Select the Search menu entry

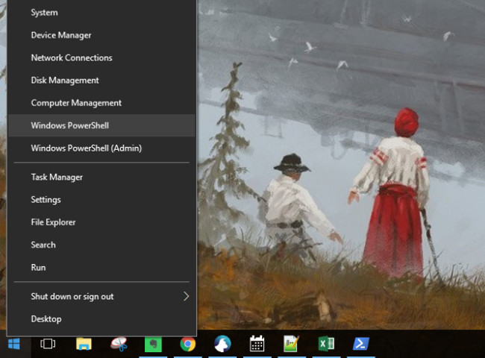(101, 245)
